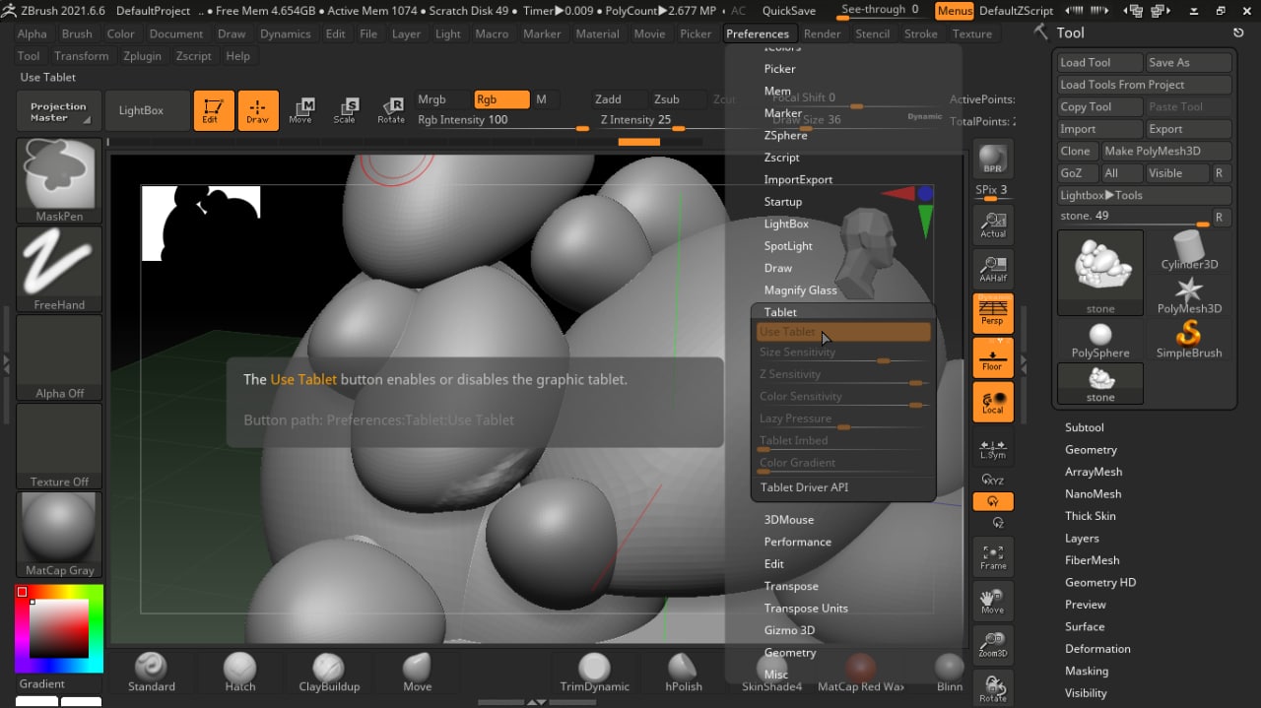Image resolution: width=1261 pixels, height=708 pixels.
Task: Toggle Persp perspective view
Action: click(993, 313)
